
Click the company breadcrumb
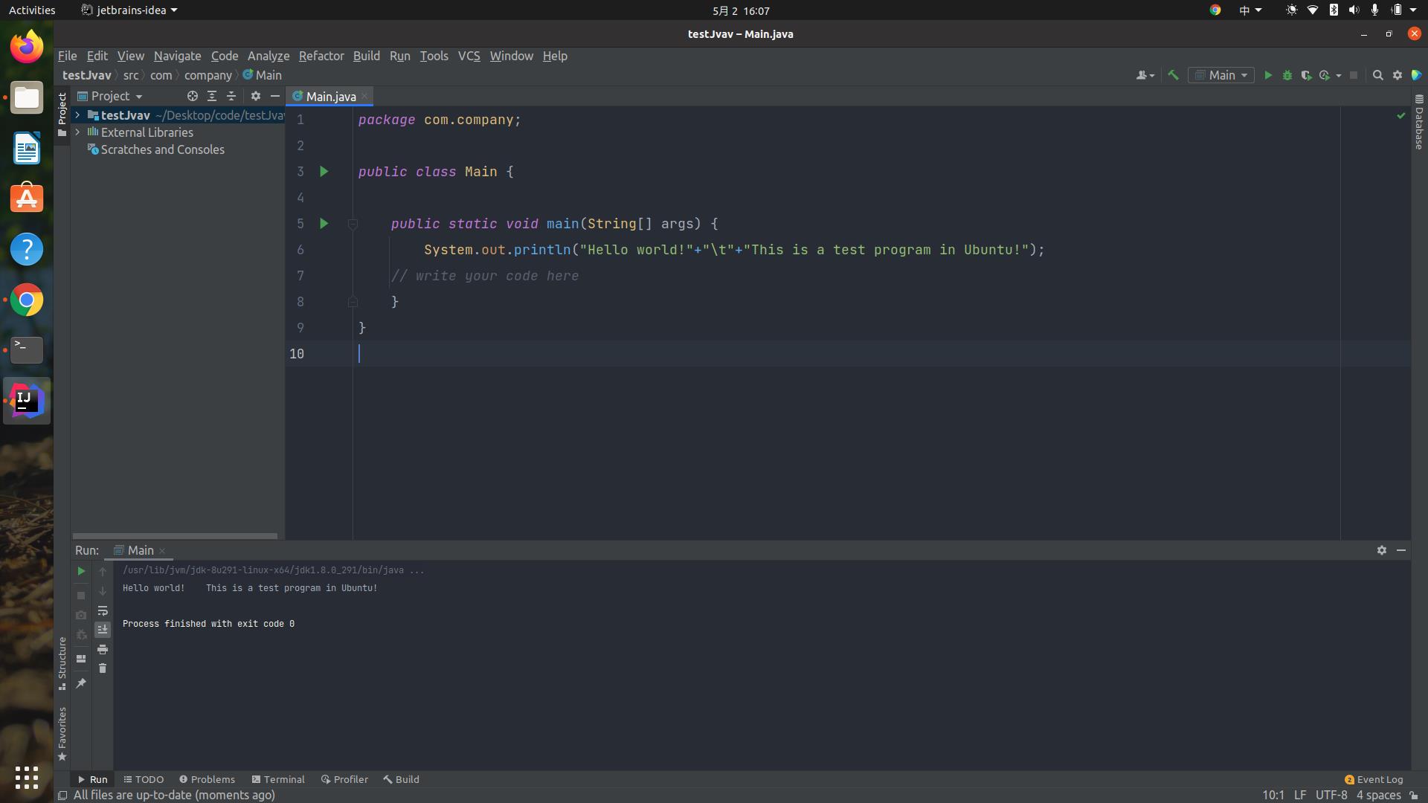click(208, 75)
